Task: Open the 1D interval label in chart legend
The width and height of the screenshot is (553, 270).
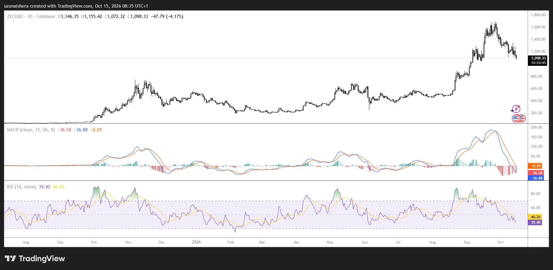Action: [30, 16]
